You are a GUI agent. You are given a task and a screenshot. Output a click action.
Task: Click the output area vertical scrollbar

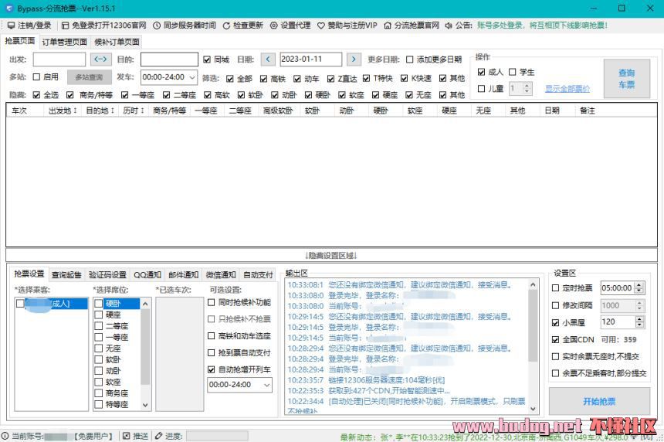534,325
